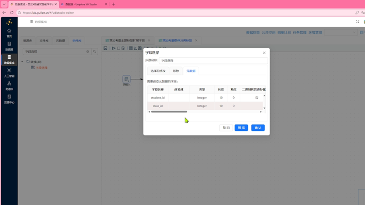Click the search magnifier in component panel
The width and height of the screenshot is (365, 205).
pyautogui.click(x=95, y=51)
